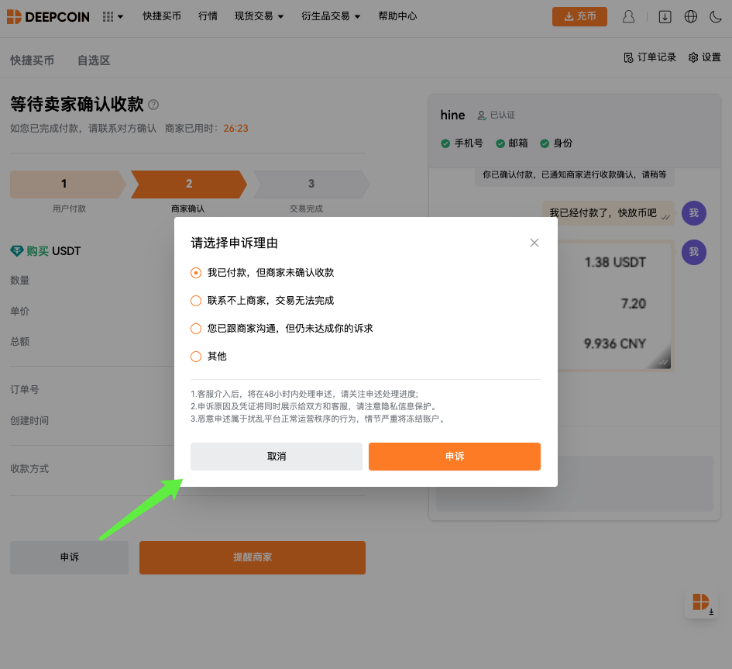Open 订单记录 (order records)

[x=649, y=57]
